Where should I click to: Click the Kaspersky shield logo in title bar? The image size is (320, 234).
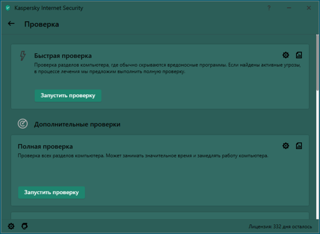point(8,8)
